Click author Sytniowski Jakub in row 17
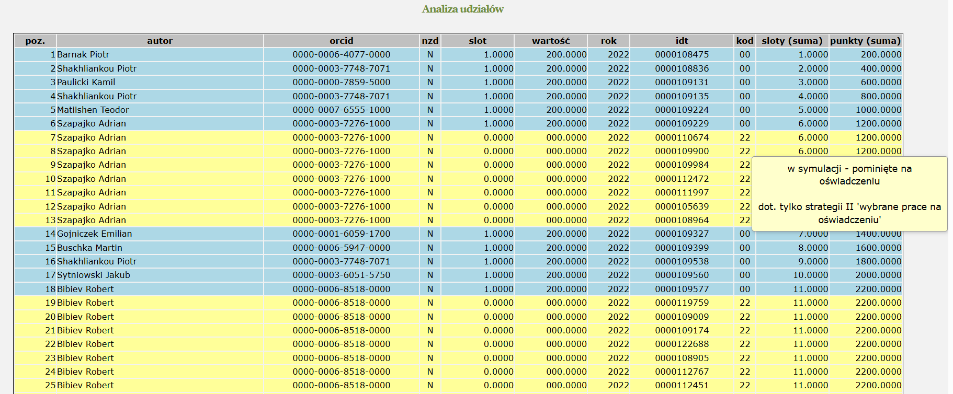953x394 pixels. coord(93,275)
